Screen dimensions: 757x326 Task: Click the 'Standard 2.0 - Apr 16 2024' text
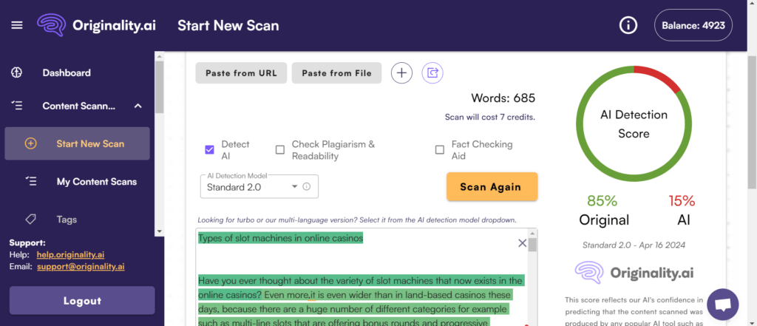(634, 245)
